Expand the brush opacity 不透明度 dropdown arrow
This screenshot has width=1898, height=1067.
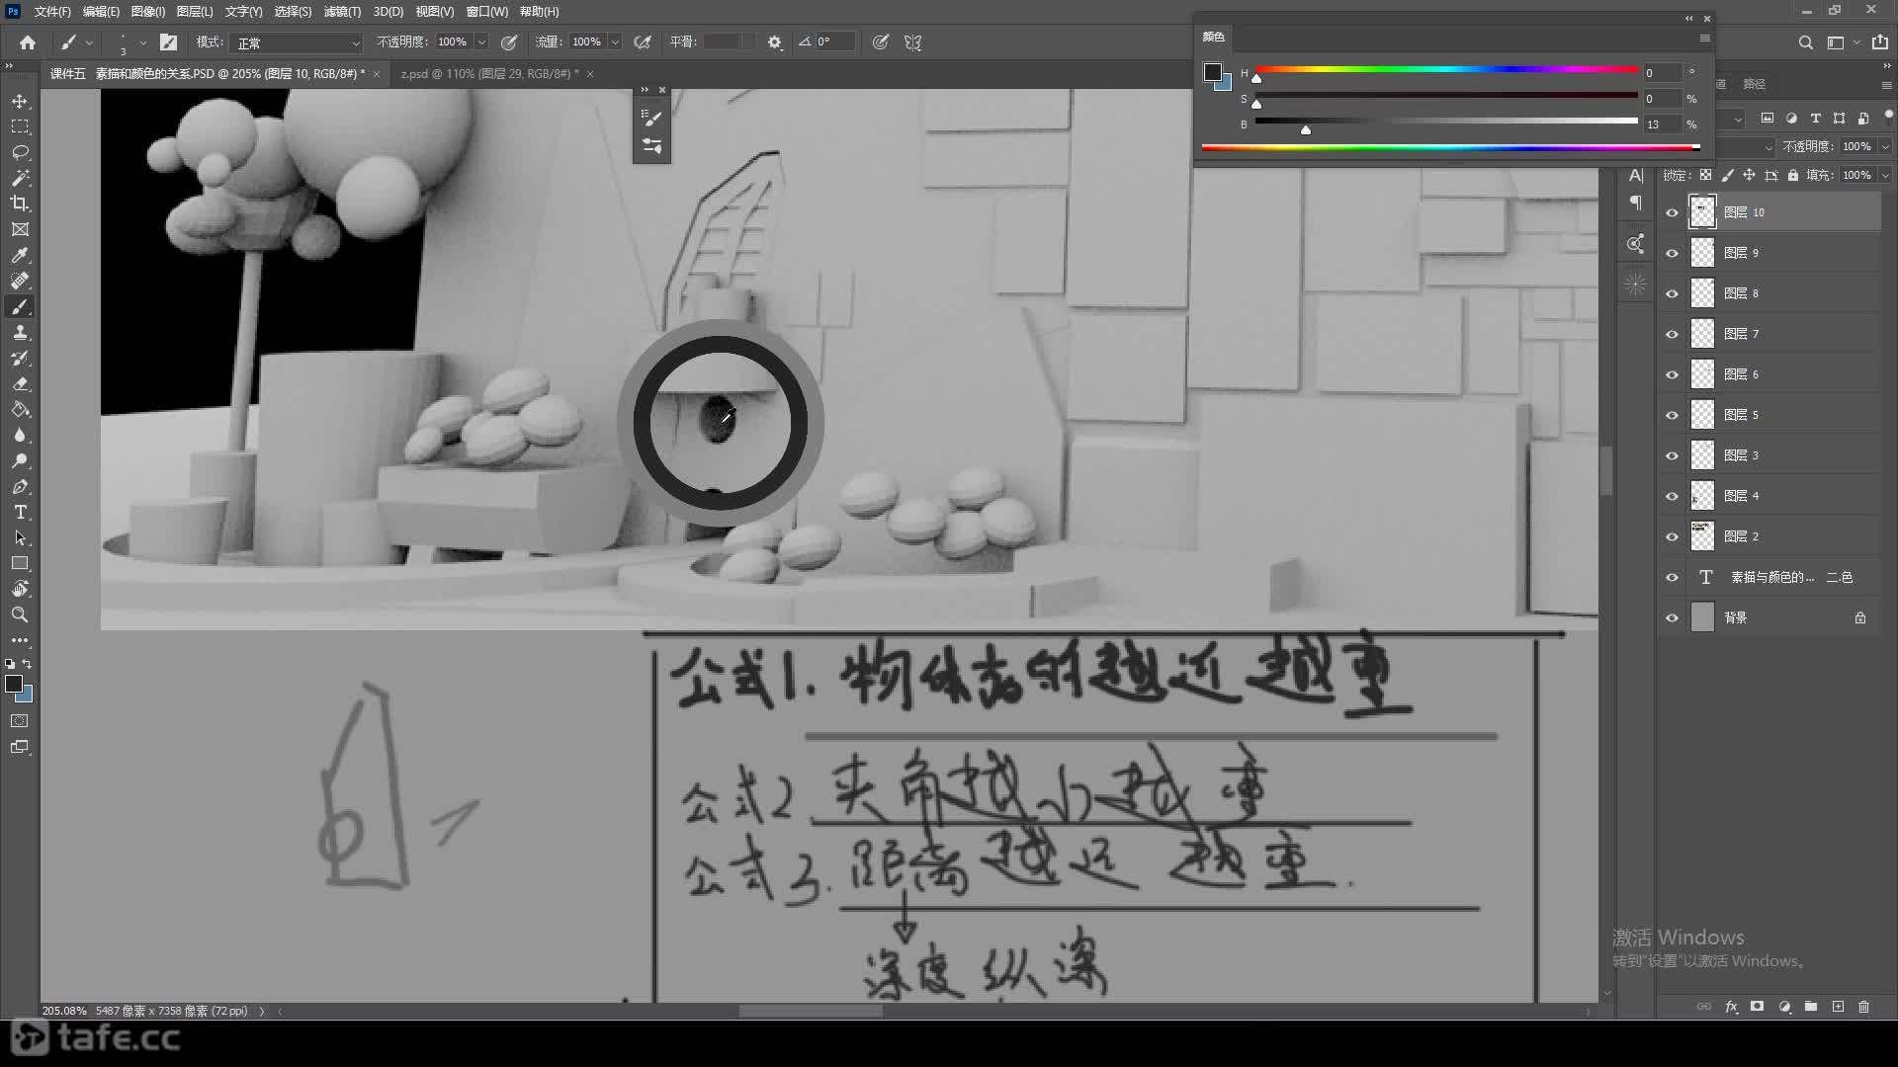coord(481,42)
